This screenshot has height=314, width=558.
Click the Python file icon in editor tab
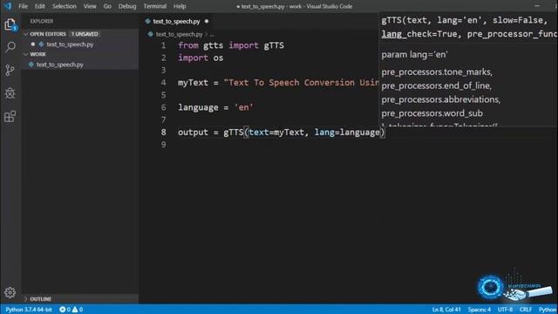click(147, 21)
